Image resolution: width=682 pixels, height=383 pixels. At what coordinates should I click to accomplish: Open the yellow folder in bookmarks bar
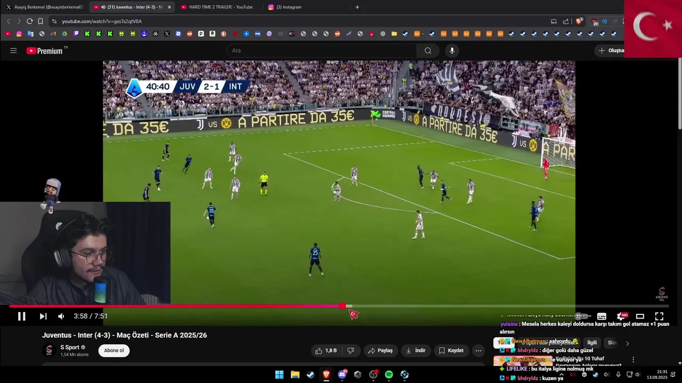[394, 34]
